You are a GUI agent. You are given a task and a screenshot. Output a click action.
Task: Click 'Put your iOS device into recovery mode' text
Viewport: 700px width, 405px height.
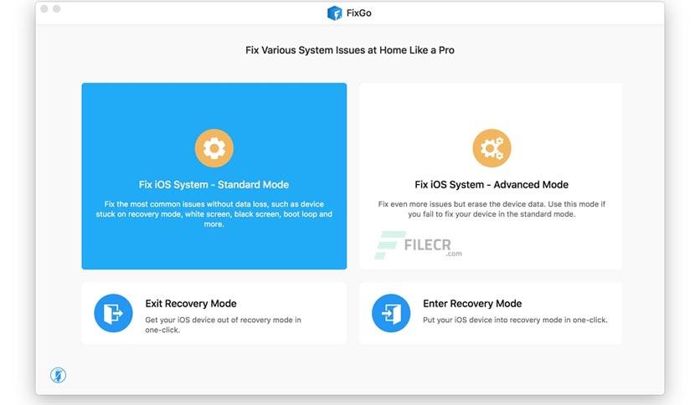[515, 320]
